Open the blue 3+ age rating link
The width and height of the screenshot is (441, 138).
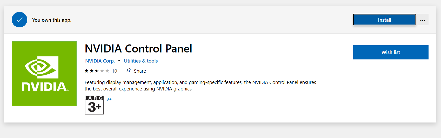pos(109,99)
